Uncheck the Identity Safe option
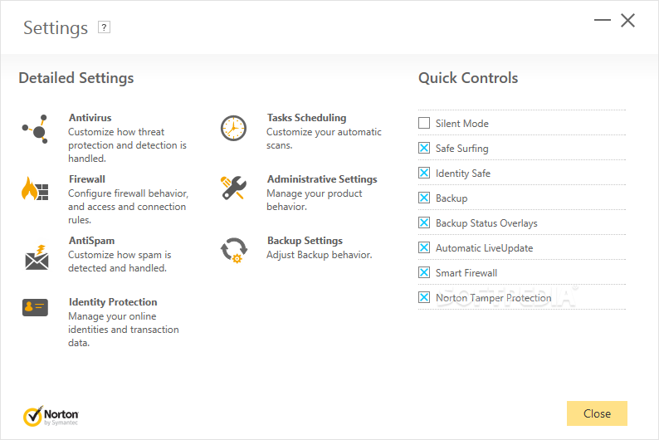Viewport: 659px width, 440px height. 424,174
